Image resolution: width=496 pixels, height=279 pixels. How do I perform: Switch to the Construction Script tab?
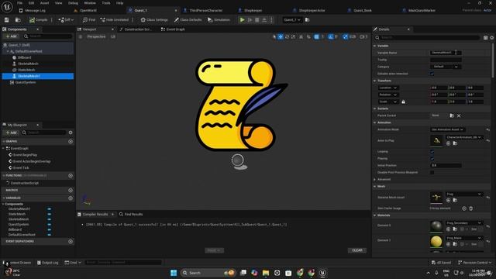[x=136, y=29]
